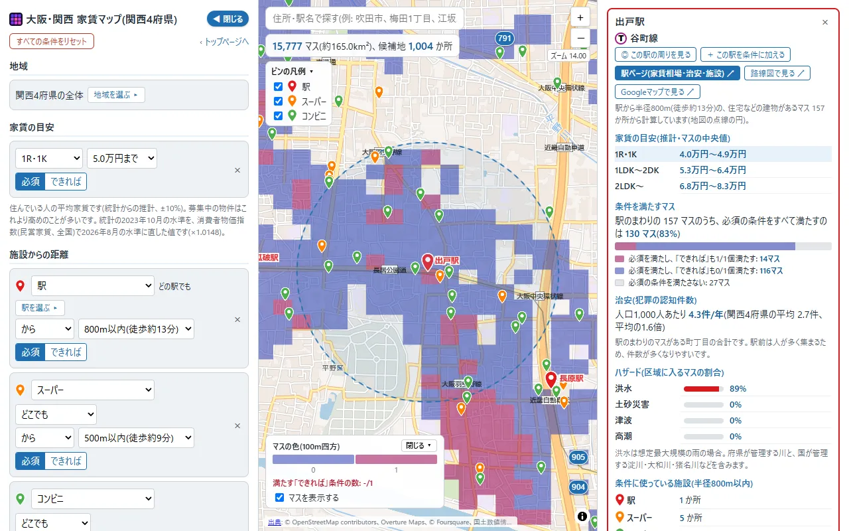The width and height of the screenshot is (849, 531).
Task: Set スーパー condition to 必須
Action: (x=31, y=461)
